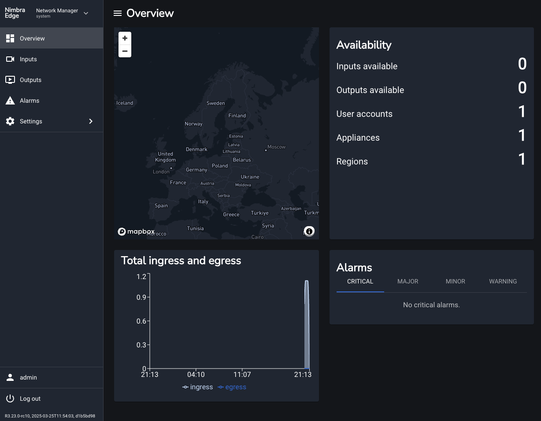The width and height of the screenshot is (541, 421).
Task: Open the Network Manager system dropdown
Action: point(85,13)
